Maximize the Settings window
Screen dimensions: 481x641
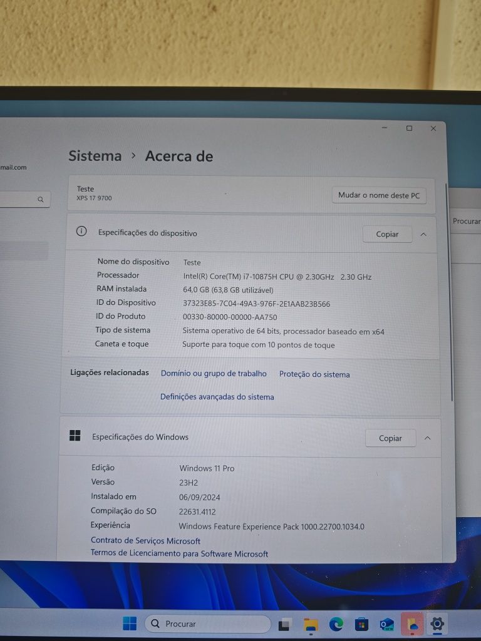coord(409,128)
